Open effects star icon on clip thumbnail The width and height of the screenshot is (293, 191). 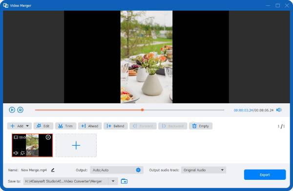pyautogui.click(x=22, y=153)
